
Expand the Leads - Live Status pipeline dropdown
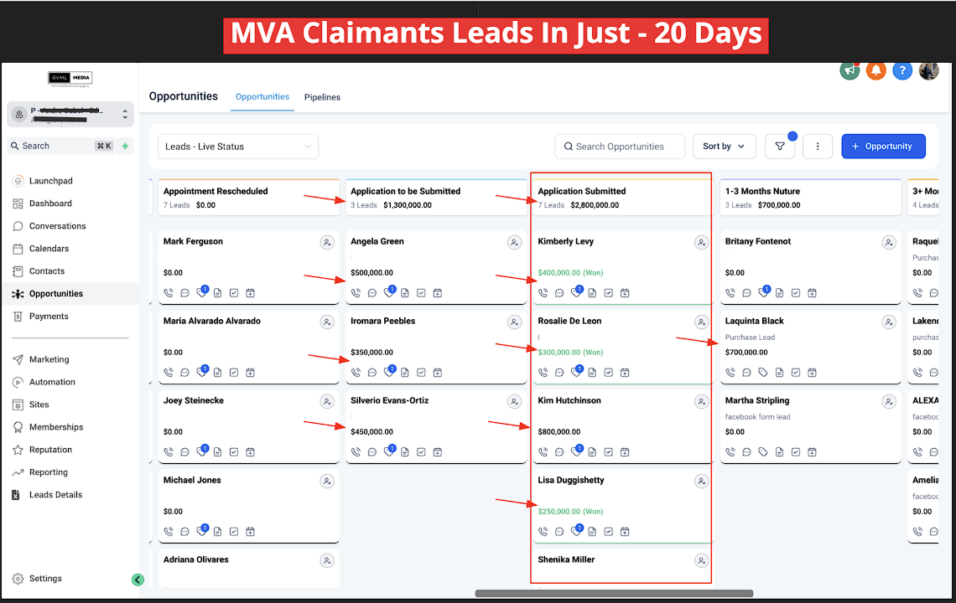238,147
